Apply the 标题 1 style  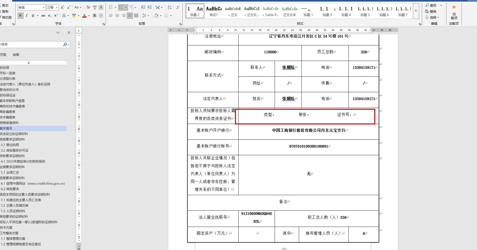coord(308,11)
